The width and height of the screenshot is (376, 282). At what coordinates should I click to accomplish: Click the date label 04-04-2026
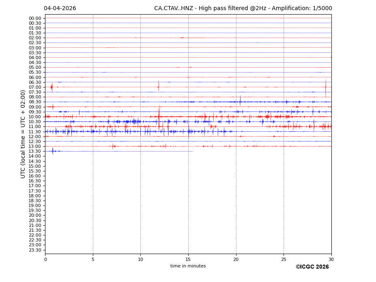click(x=60, y=9)
